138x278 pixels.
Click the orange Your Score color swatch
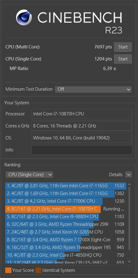8,270
